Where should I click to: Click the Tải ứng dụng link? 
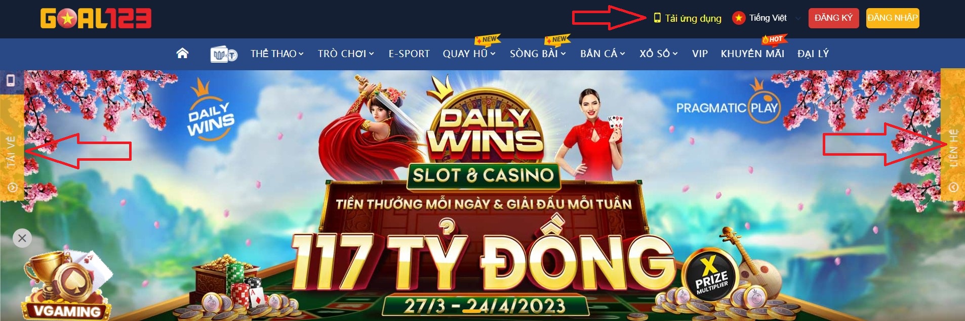693,18
